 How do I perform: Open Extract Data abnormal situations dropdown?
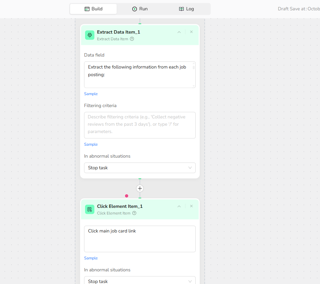(140, 168)
